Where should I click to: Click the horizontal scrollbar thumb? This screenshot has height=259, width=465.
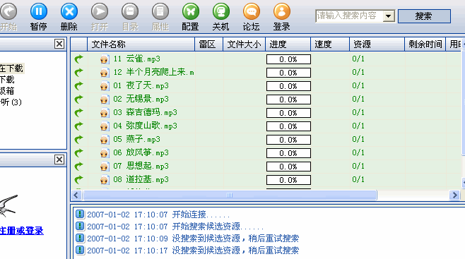(x=230, y=195)
